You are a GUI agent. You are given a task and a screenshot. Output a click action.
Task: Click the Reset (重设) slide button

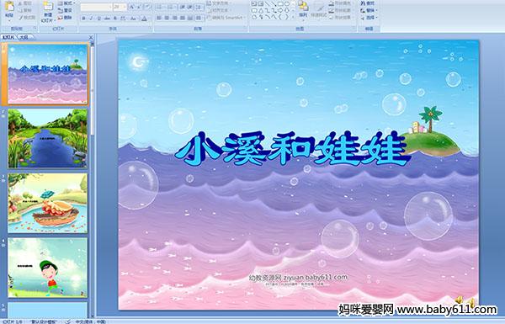tap(65, 10)
